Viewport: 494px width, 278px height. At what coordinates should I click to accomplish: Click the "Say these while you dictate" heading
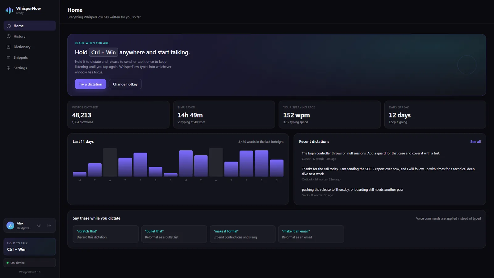pos(97,218)
